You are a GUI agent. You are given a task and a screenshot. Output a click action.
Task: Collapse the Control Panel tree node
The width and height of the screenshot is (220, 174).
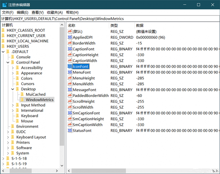(8, 62)
